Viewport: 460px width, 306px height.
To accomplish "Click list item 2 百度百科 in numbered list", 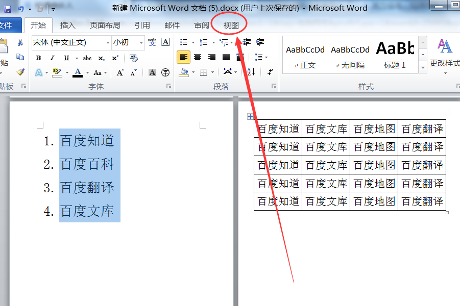I will tap(87, 164).
